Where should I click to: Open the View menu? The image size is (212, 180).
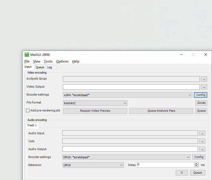pyautogui.click(x=37, y=61)
